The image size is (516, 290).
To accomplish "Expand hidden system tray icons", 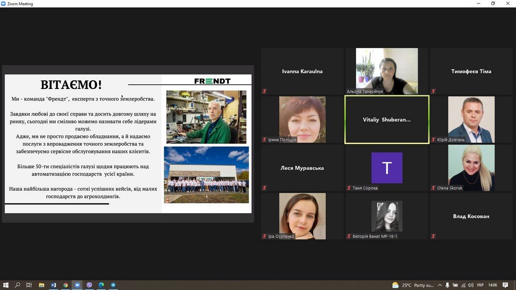I will pos(439,285).
